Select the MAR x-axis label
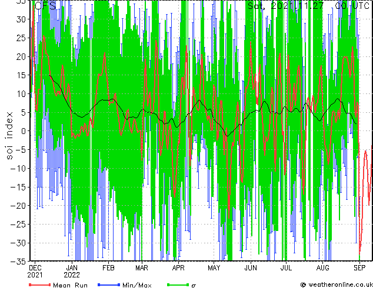Image resolution: width=373 pixels, height=288 pixels. pos(142,268)
